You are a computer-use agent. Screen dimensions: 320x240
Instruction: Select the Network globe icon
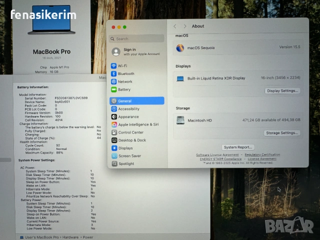pyautogui.click(x=113, y=81)
